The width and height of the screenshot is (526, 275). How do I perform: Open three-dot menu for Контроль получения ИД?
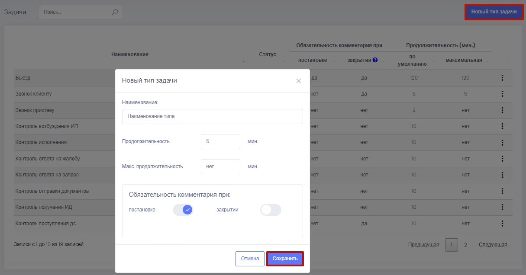tap(502, 207)
